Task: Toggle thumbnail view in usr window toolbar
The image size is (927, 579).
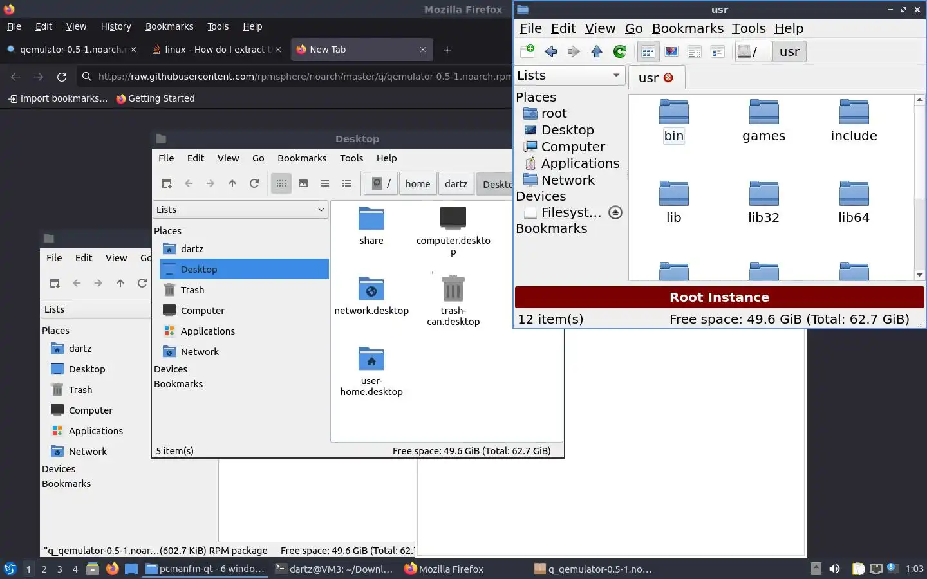Action: [671, 51]
